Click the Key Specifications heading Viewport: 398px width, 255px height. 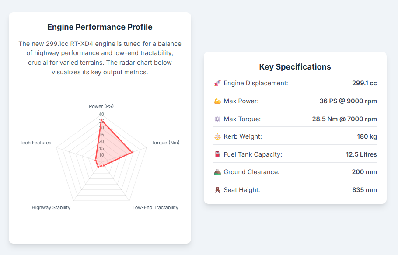point(295,67)
